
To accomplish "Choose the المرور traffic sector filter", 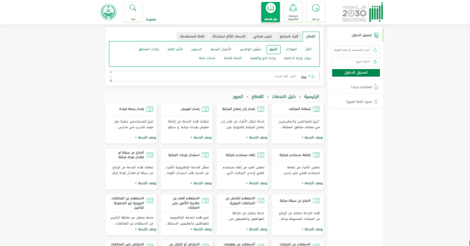I will 273,50.
